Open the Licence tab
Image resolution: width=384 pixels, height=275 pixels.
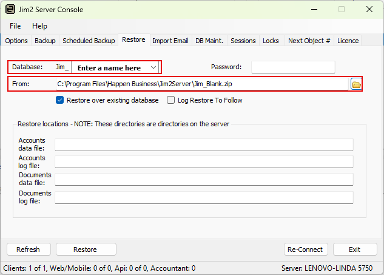pyautogui.click(x=348, y=41)
